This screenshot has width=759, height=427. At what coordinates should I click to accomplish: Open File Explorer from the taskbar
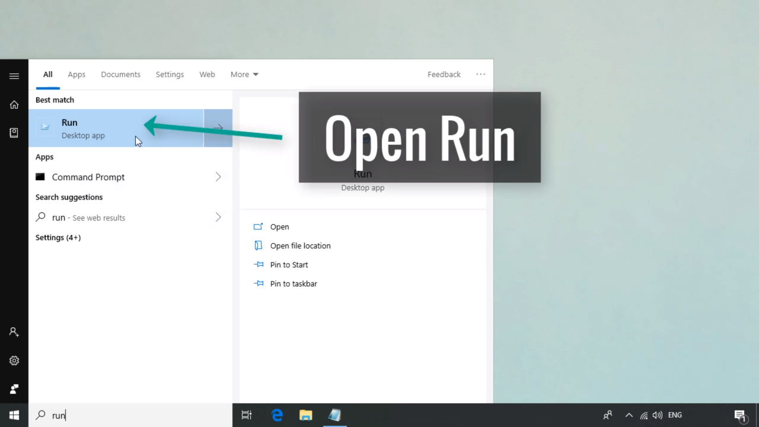[x=305, y=415]
